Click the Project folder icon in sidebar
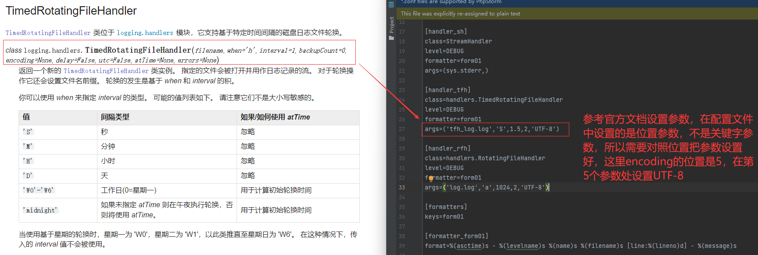758x255 pixels. [x=391, y=38]
